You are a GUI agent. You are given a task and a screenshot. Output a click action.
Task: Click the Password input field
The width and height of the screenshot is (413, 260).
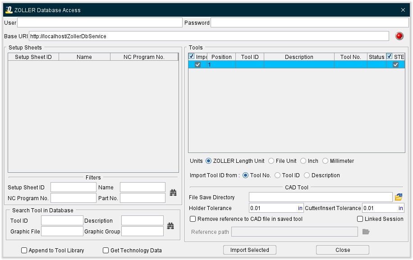click(x=310, y=22)
